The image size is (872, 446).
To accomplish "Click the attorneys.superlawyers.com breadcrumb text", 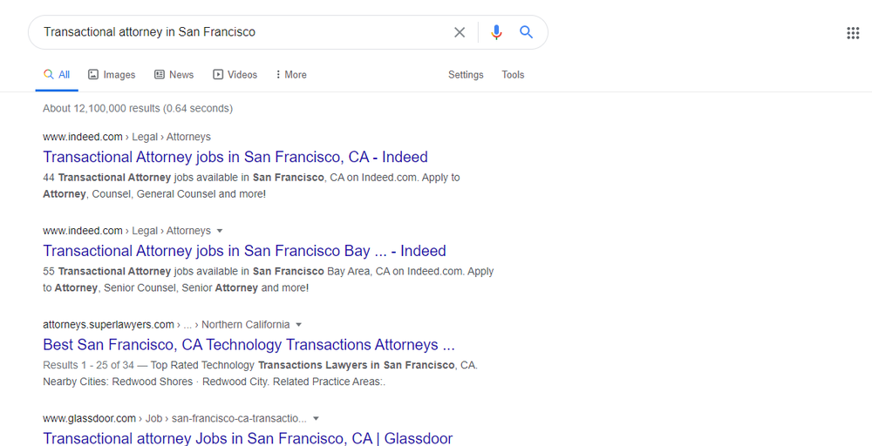I will 167,324.
